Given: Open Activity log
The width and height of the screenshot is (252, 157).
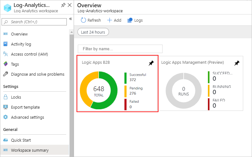Looking at the screenshot, I should click(x=21, y=44).
